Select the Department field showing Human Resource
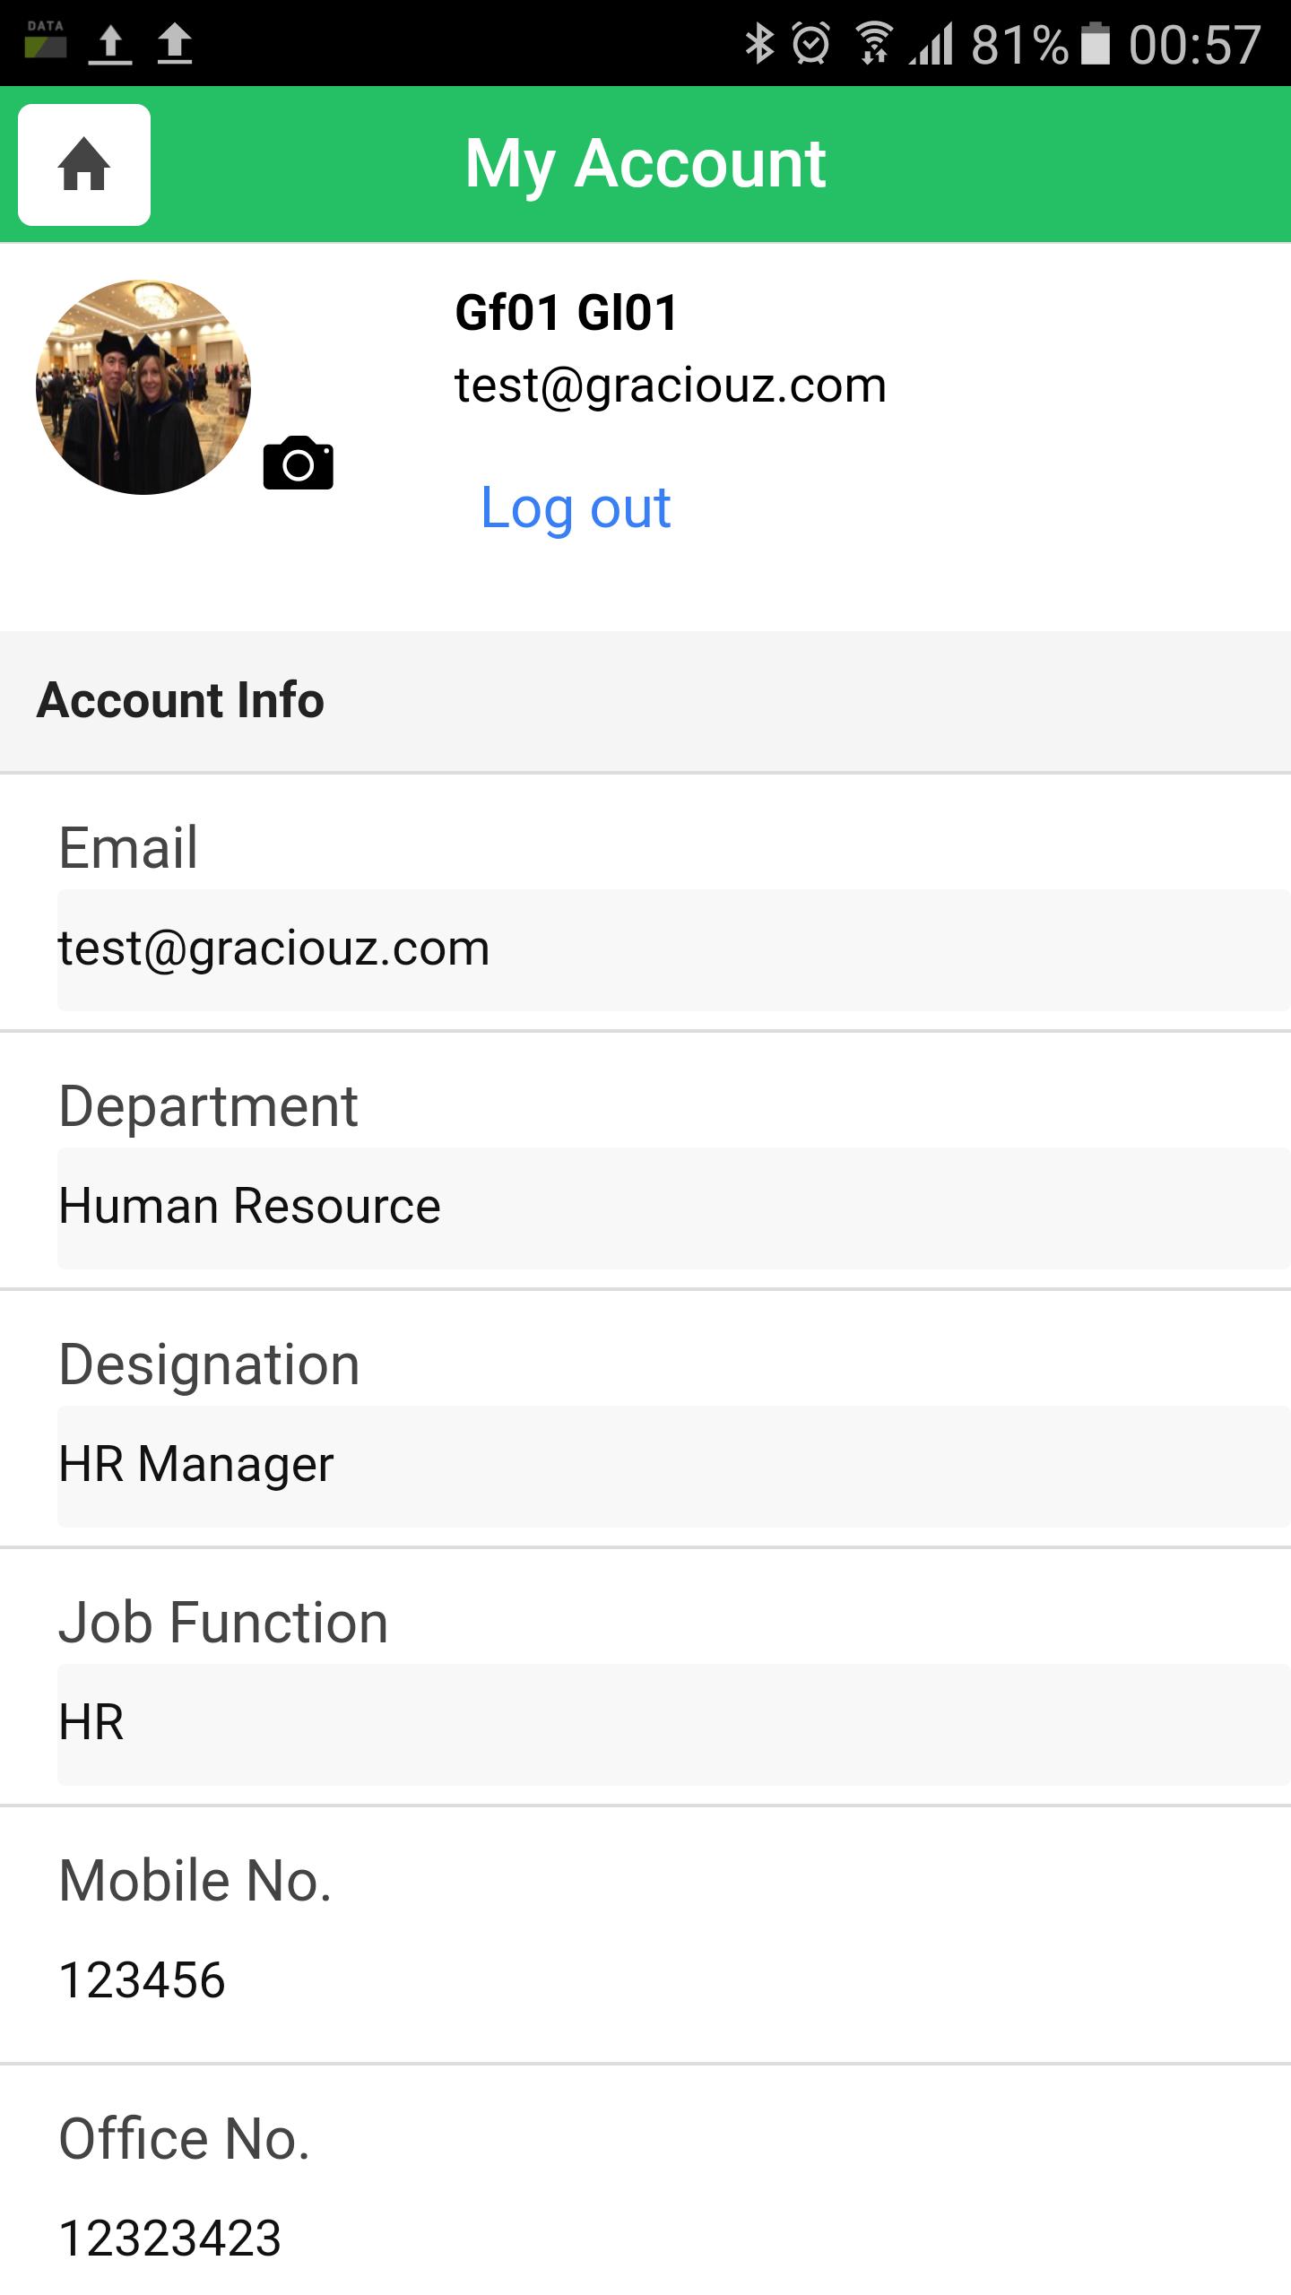 [674, 1208]
